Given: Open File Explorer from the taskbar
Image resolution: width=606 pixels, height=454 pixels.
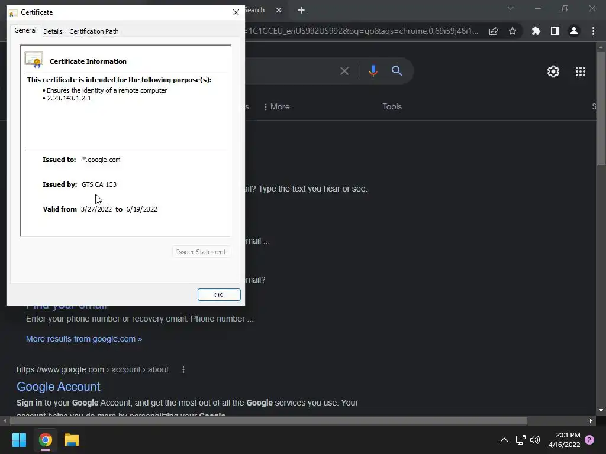Looking at the screenshot, I should coord(72,440).
